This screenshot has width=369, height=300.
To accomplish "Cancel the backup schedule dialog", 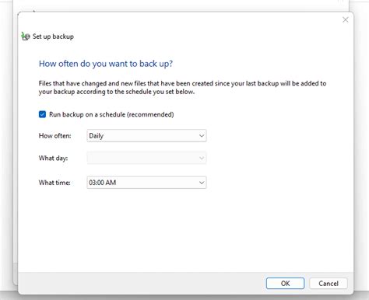I will coord(329,284).
